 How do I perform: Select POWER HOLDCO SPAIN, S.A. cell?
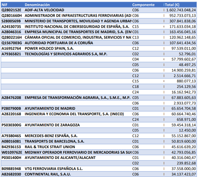tap(49, 48)
